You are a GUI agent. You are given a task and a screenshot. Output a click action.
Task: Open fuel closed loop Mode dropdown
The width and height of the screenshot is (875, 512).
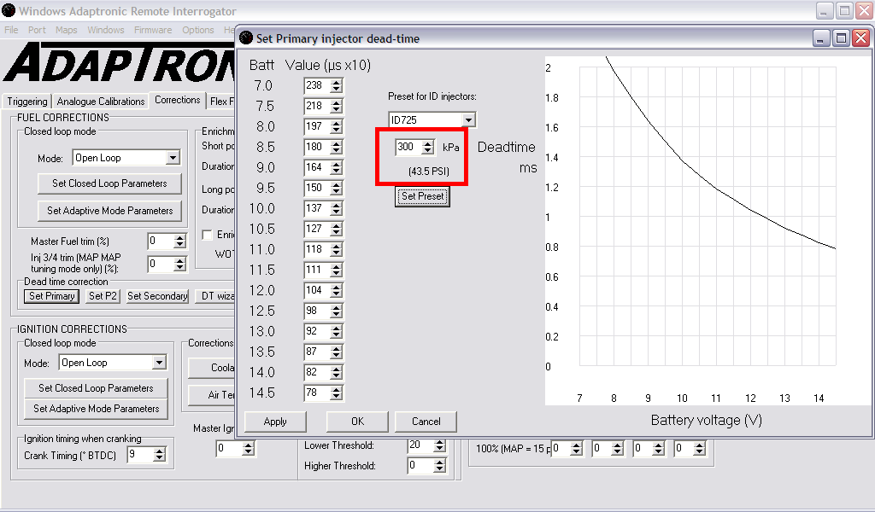[x=173, y=158]
